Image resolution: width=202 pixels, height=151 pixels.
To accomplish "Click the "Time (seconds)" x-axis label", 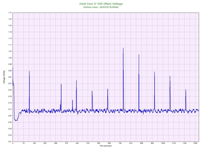I will coord(106,146).
